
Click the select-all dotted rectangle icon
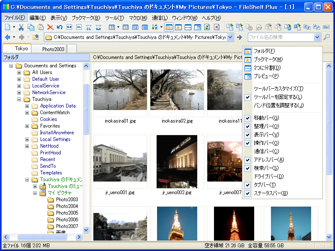point(69,27)
